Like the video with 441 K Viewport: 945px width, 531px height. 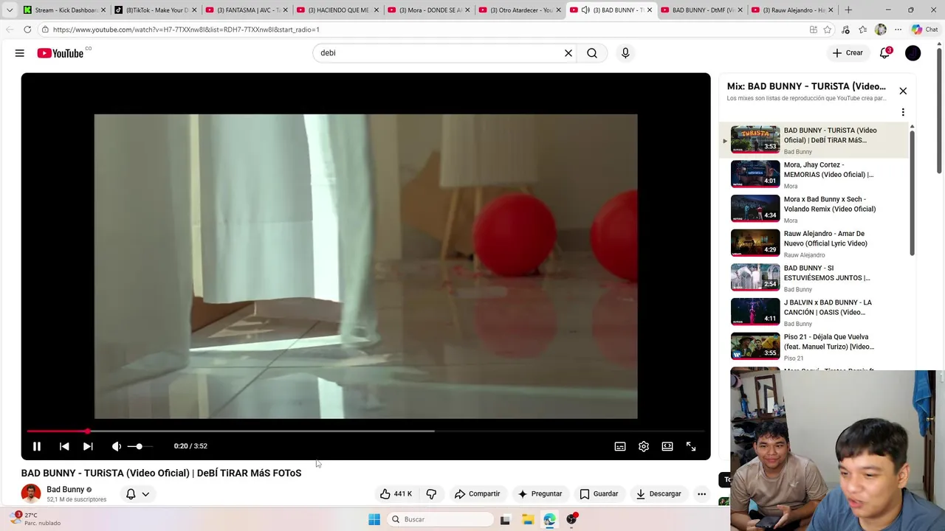click(x=396, y=494)
